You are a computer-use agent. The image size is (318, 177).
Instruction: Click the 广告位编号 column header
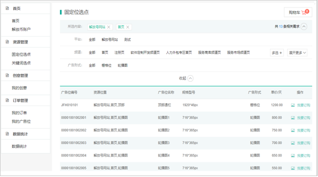coord(69,93)
